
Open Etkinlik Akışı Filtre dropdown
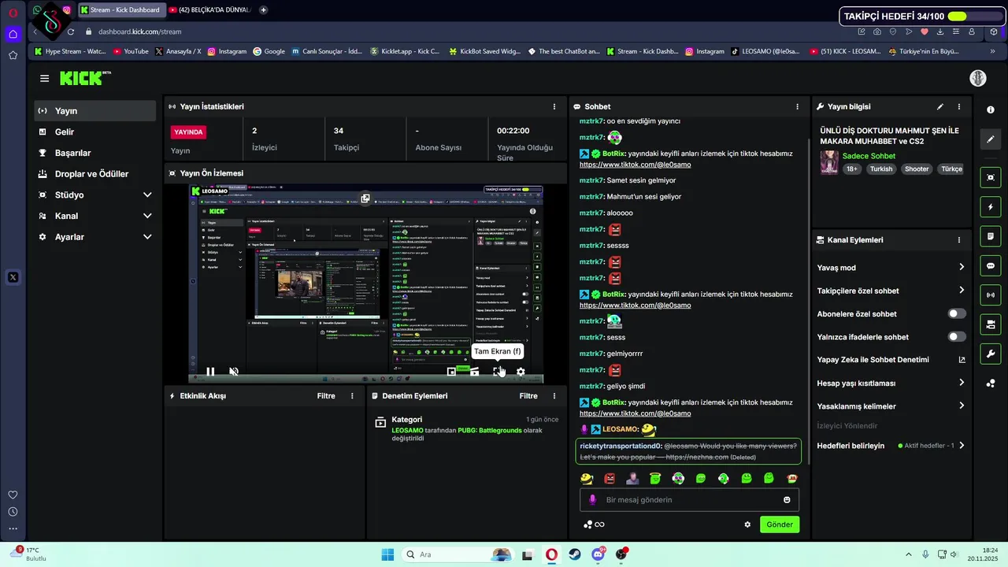(326, 396)
